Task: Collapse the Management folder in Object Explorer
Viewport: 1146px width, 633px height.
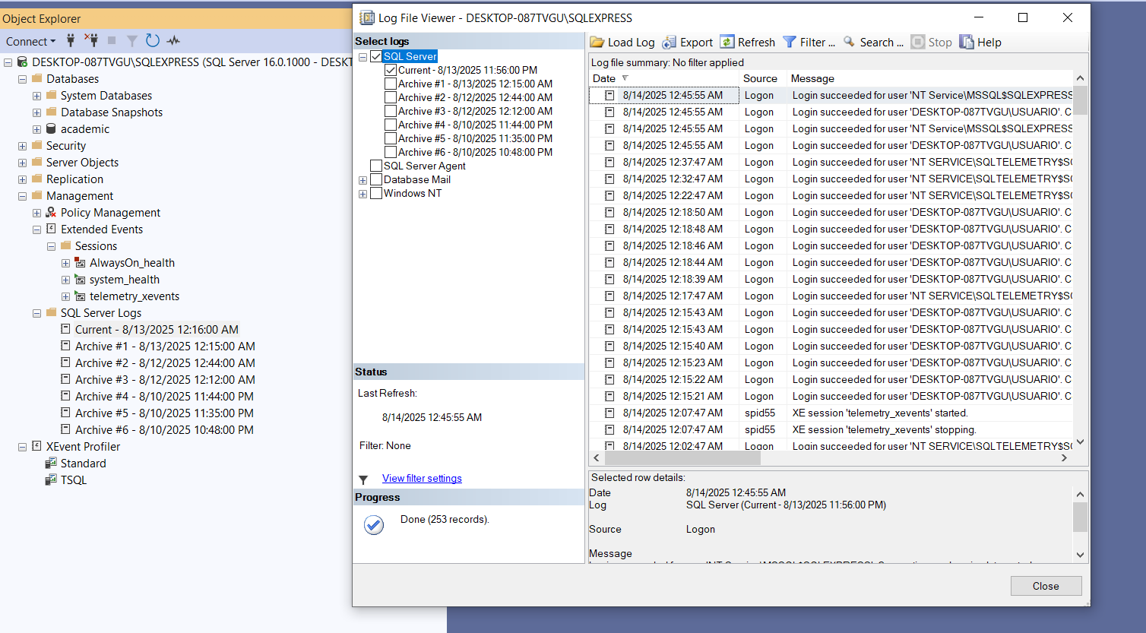Action: tap(22, 195)
